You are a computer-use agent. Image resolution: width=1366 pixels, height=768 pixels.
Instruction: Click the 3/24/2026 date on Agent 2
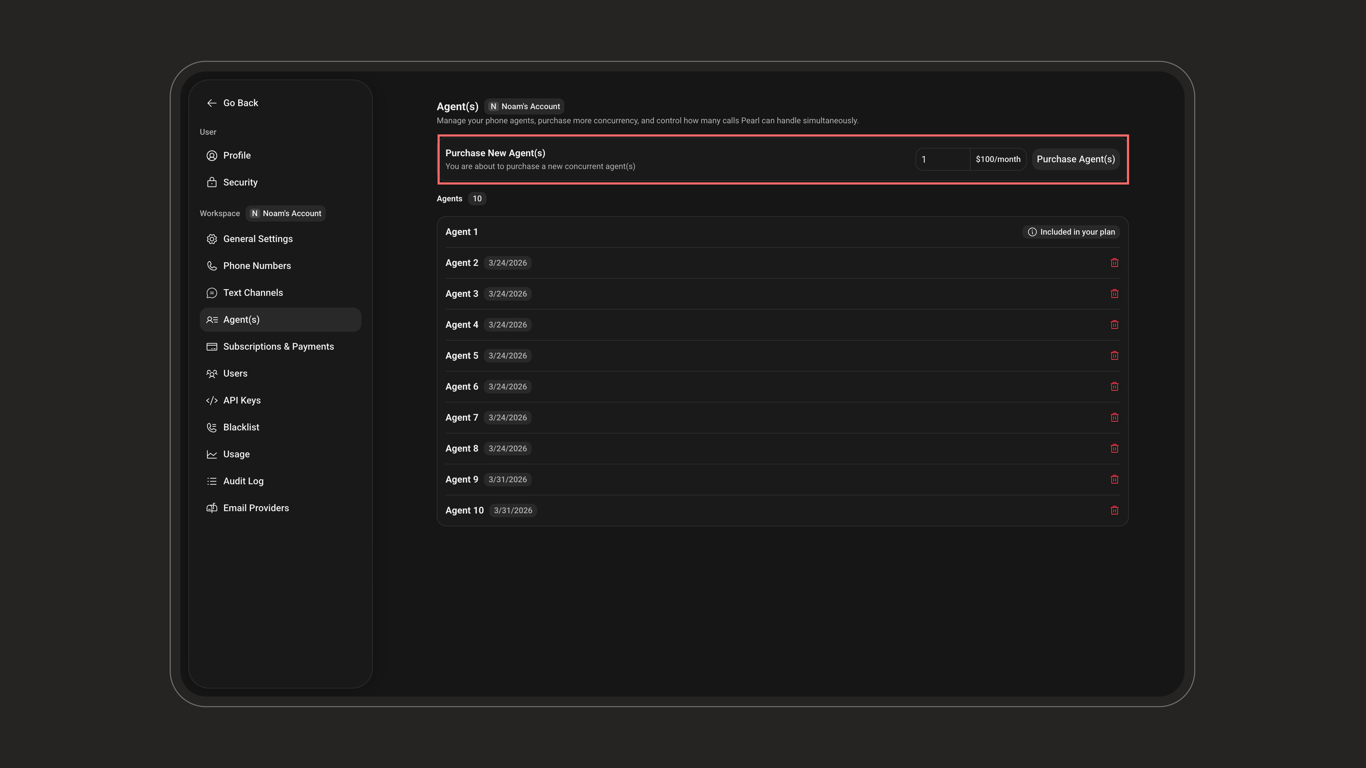(507, 263)
